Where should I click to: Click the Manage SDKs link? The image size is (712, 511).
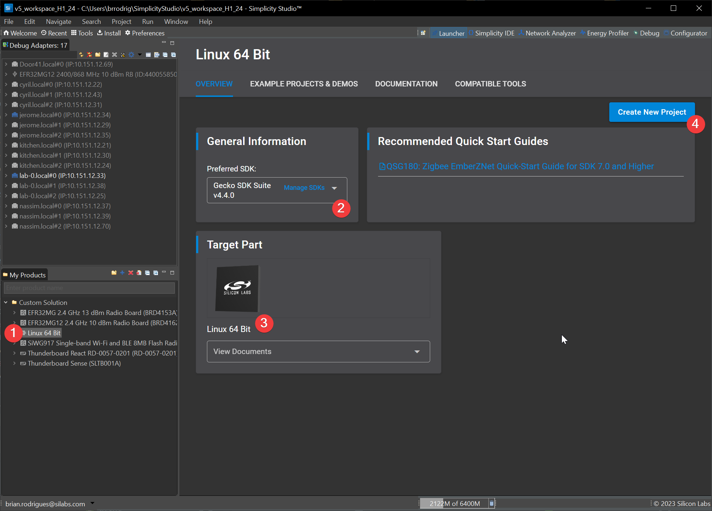click(x=304, y=188)
